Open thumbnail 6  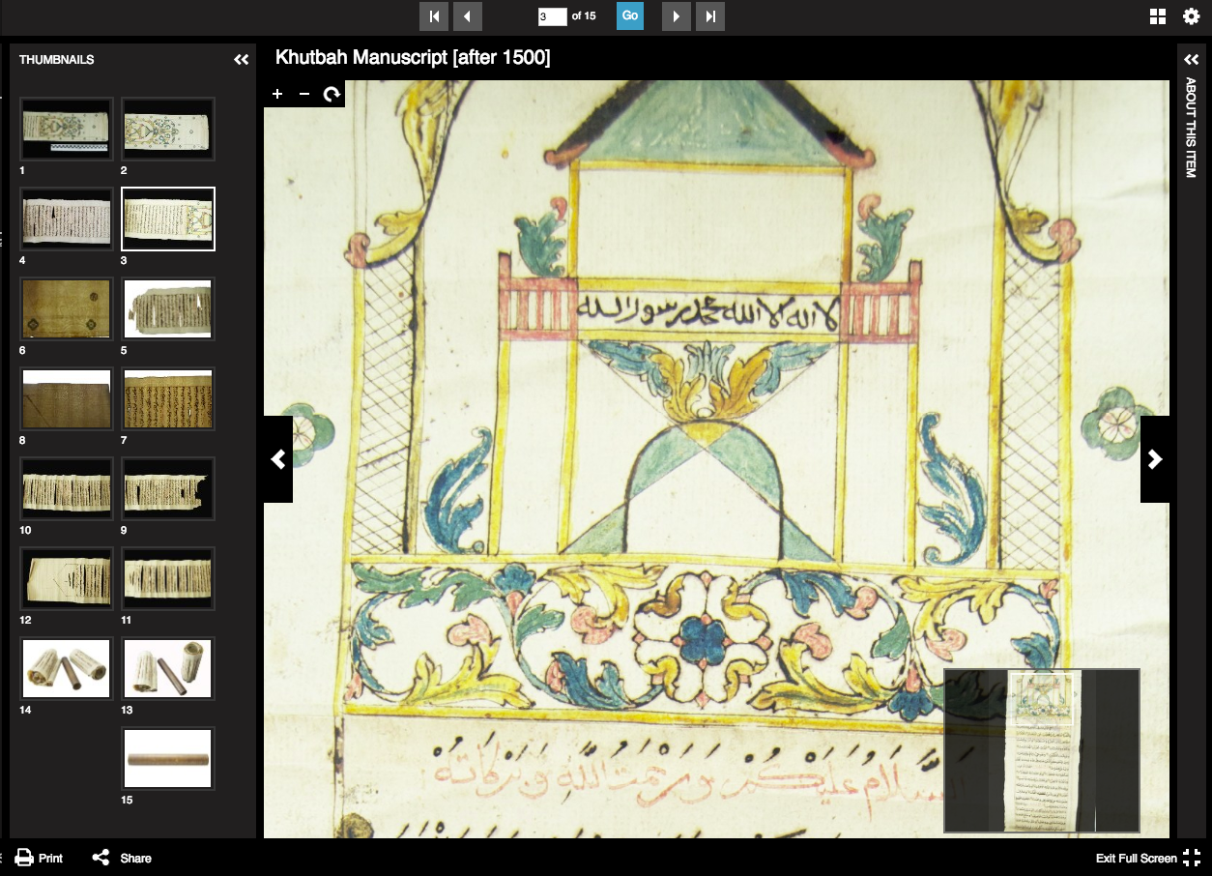(67, 308)
